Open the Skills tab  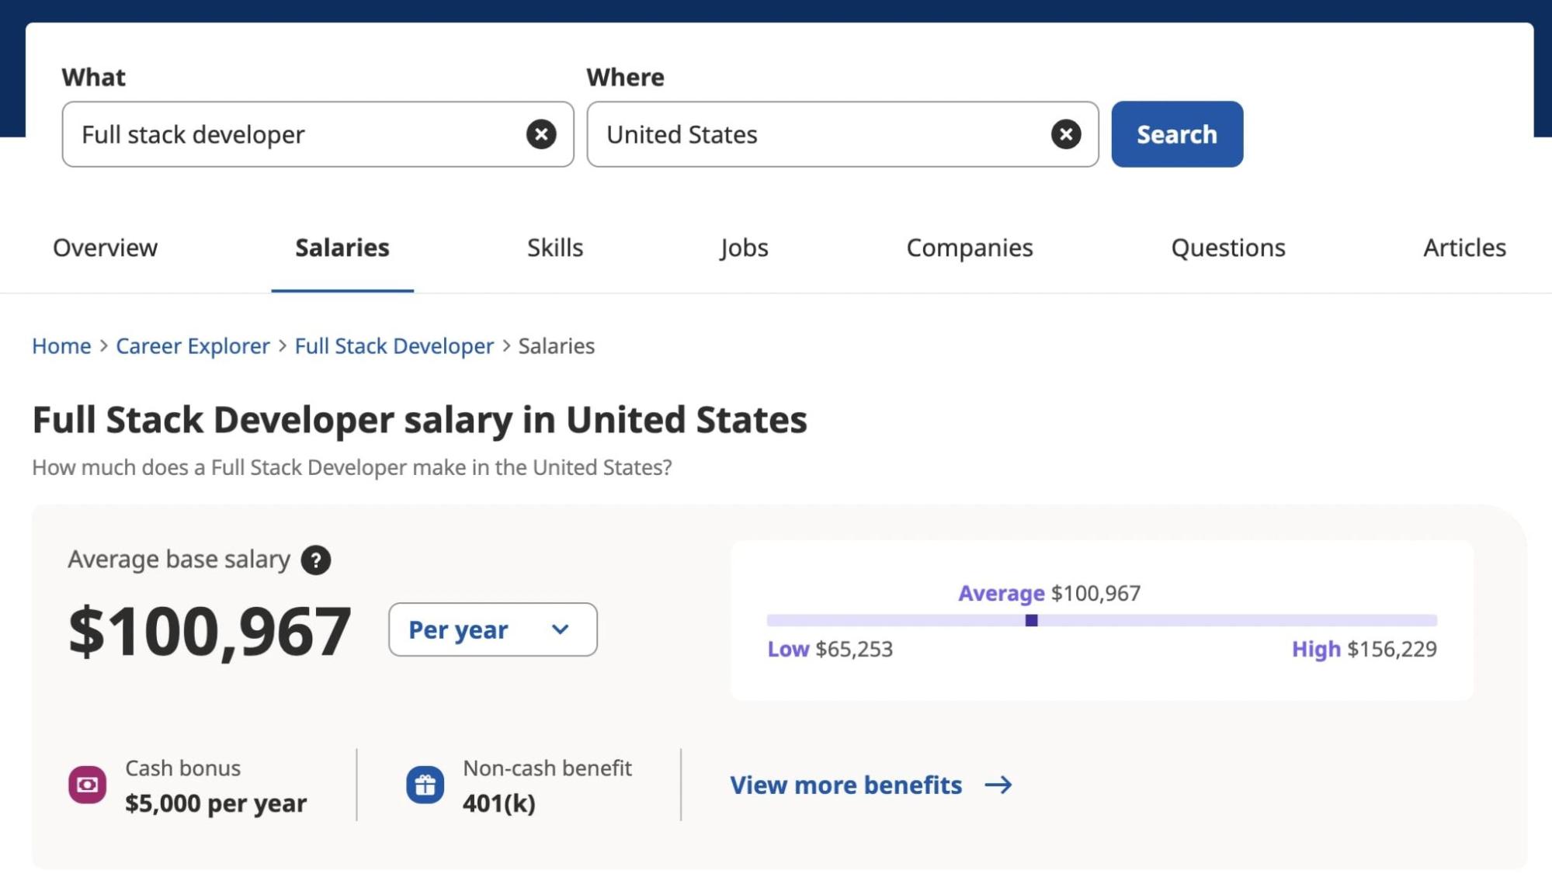(x=554, y=248)
